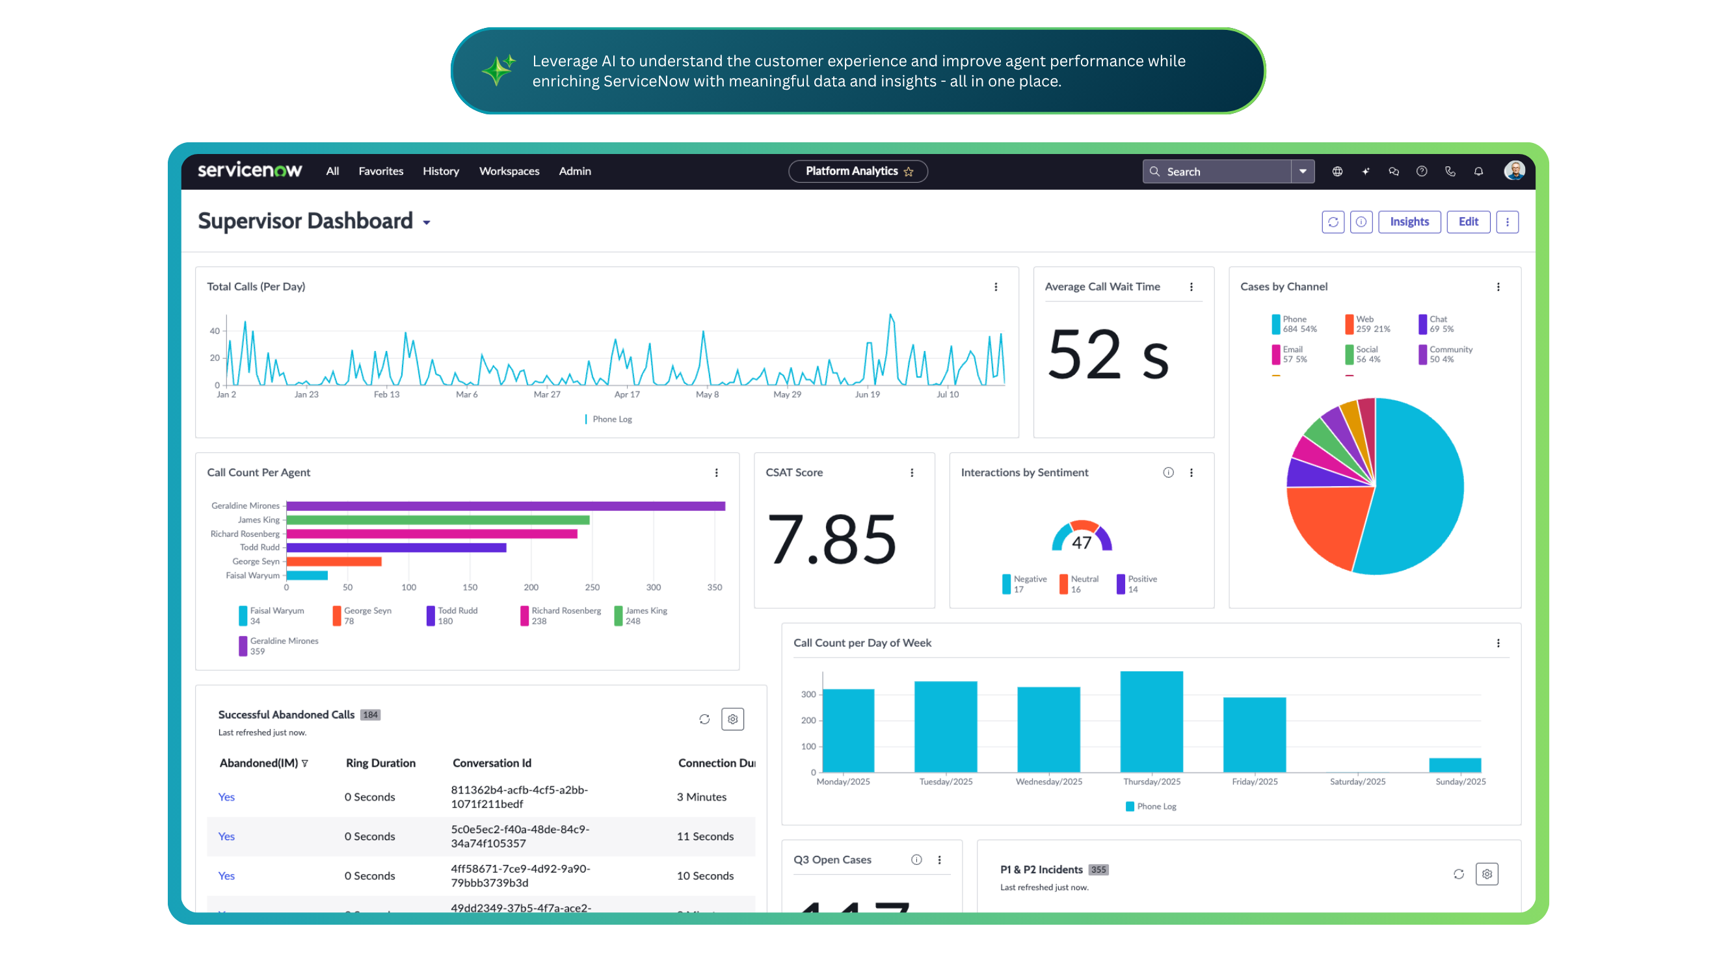Expand the search scope dropdown arrow

click(x=1303, y=171)
